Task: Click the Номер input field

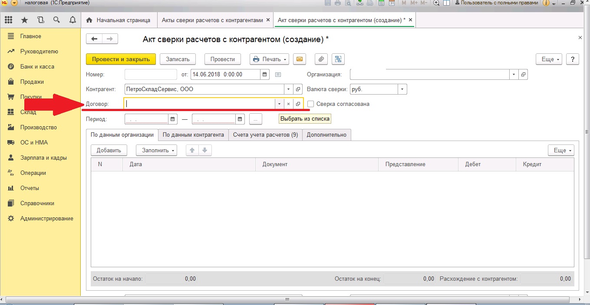Action: (151, 75)
